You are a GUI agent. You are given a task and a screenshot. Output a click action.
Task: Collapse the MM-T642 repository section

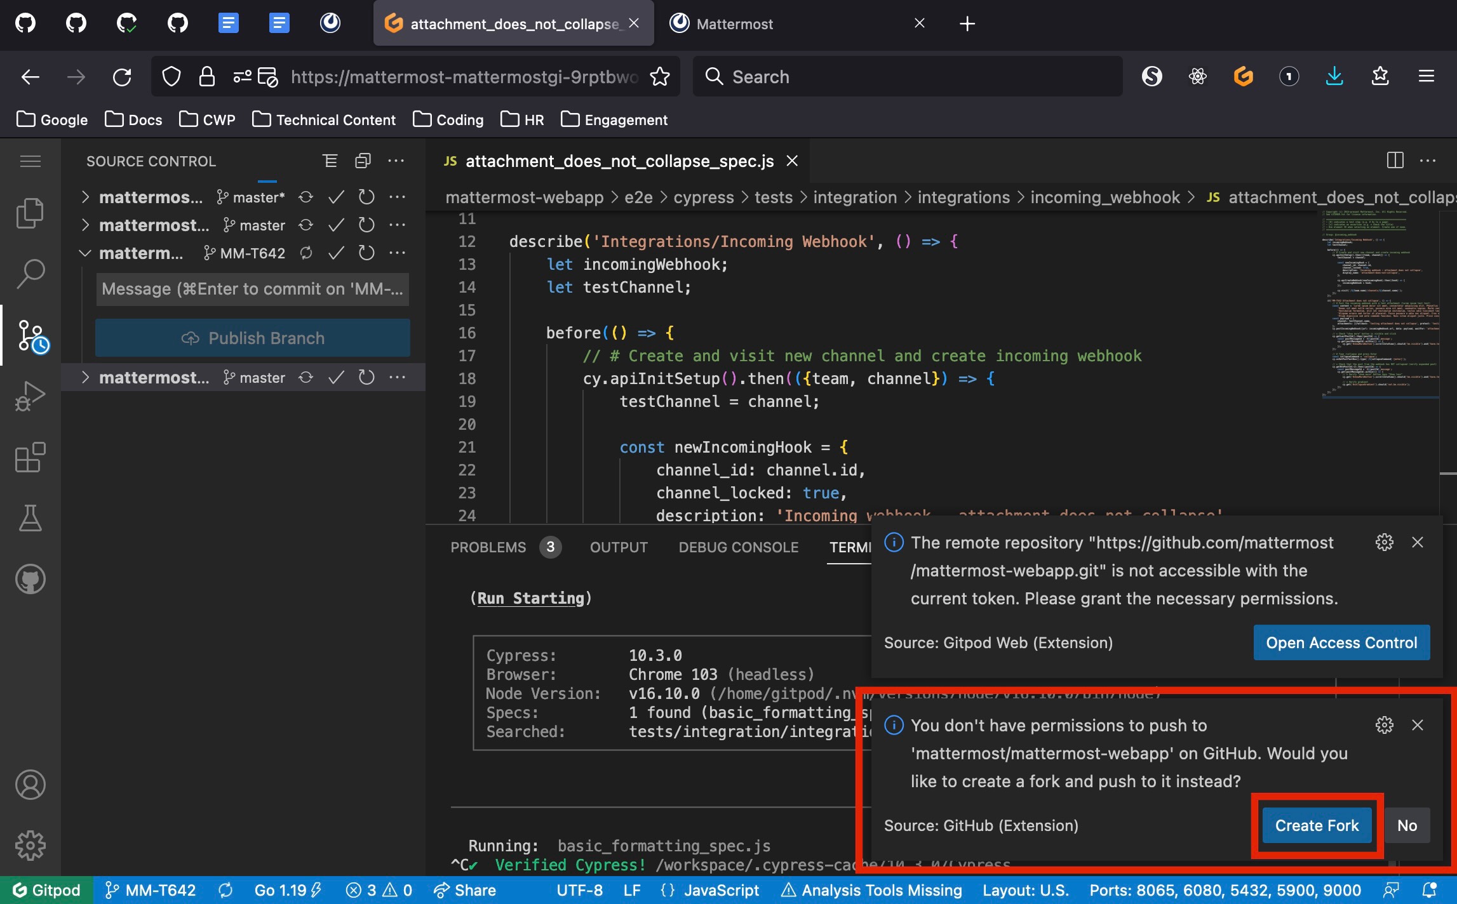coord(85,253)
